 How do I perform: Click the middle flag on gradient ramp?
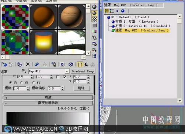click(55, 124)
